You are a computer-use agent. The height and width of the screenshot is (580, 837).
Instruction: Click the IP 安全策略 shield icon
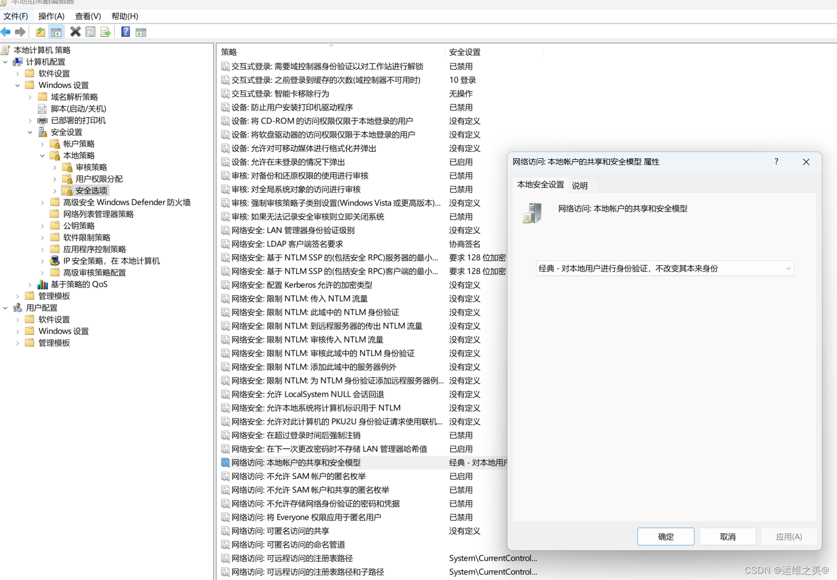coord(55,261)
